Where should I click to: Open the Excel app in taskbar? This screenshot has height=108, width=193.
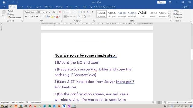pos(49,106)
